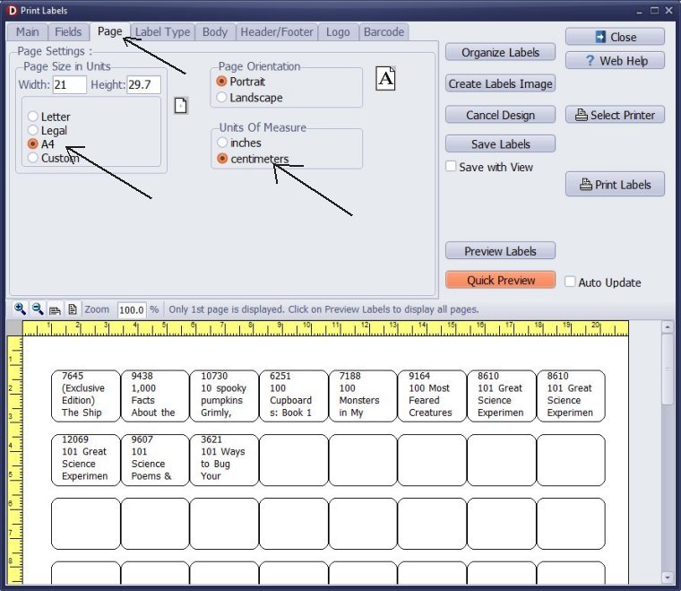Choose Landscape page orientation

pos(222,97)
